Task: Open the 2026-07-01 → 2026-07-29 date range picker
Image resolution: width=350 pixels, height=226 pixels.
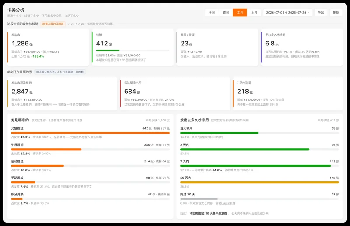Action: pyautogui.click(x=287, y=13)
